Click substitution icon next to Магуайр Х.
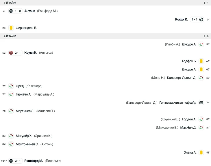211x166 pixels. point(11,136)
